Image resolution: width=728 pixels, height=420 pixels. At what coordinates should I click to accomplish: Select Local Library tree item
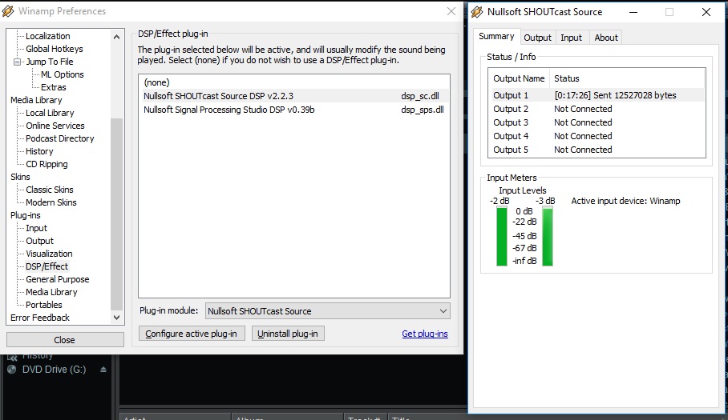(x=50, y=113)
